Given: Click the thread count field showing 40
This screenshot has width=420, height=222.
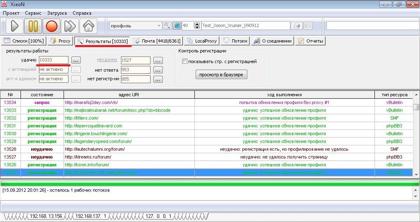Looking at the screenshot, I should click(x=187, y=26).
